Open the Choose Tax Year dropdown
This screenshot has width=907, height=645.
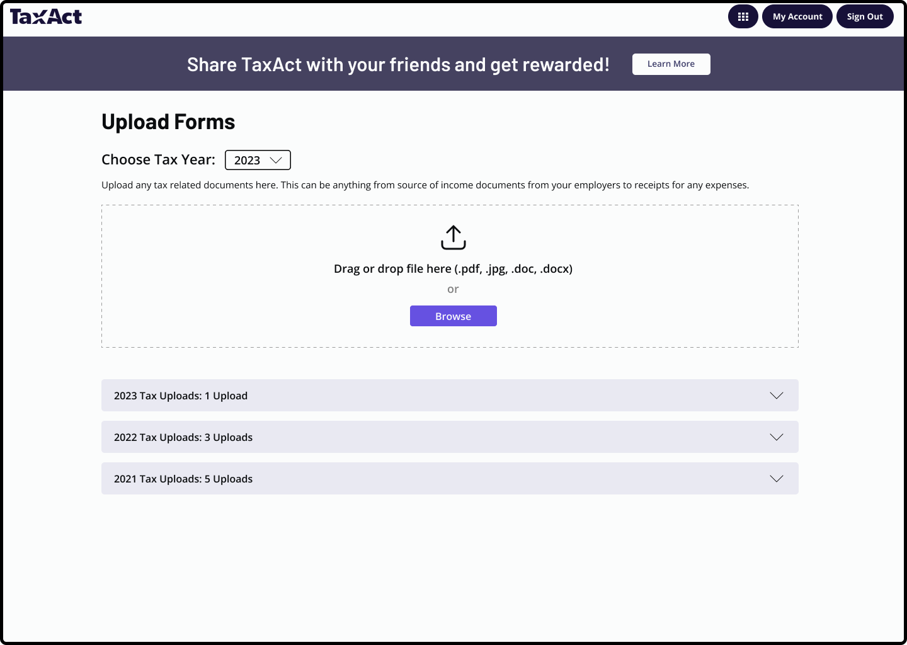[258, 160]
